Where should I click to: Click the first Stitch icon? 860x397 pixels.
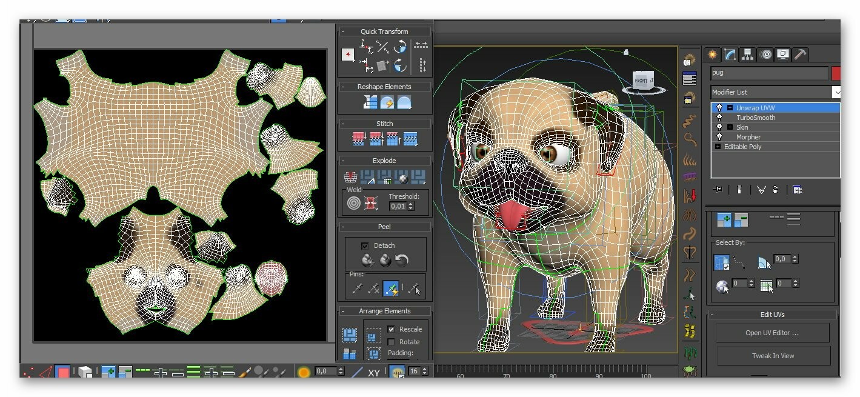[358, 139]
